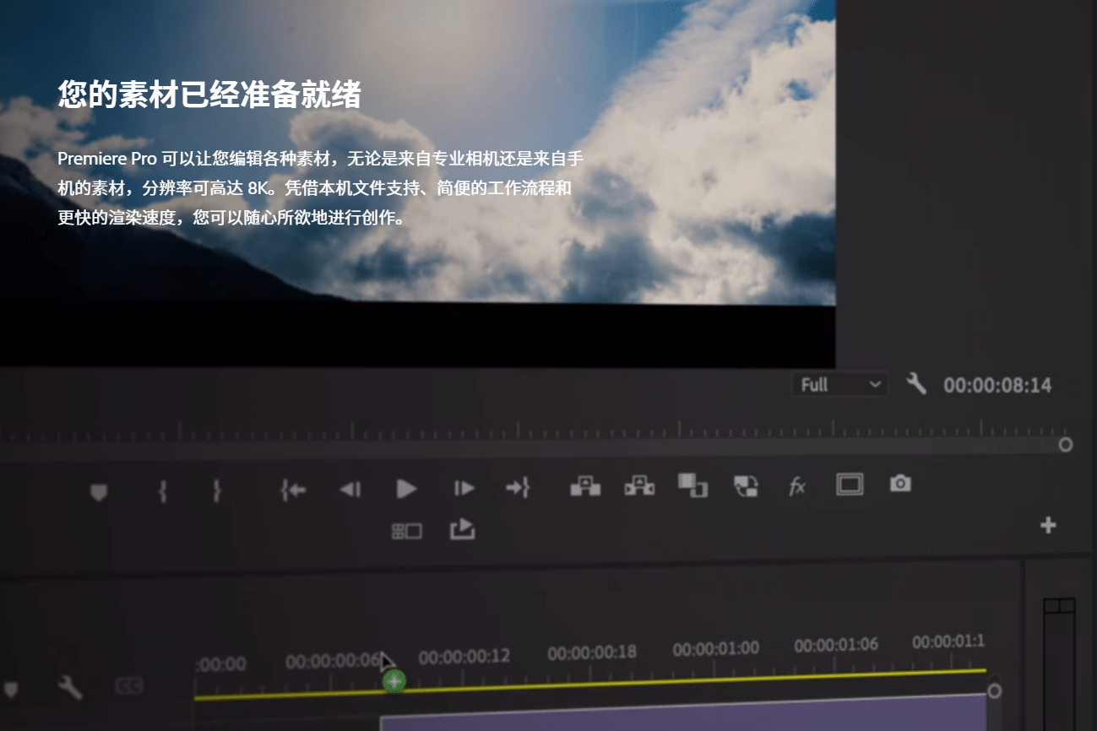Click the Export Frame camera icon
Image resolution: width=1097 pixels, height=731 pixels.
point(900,483)
